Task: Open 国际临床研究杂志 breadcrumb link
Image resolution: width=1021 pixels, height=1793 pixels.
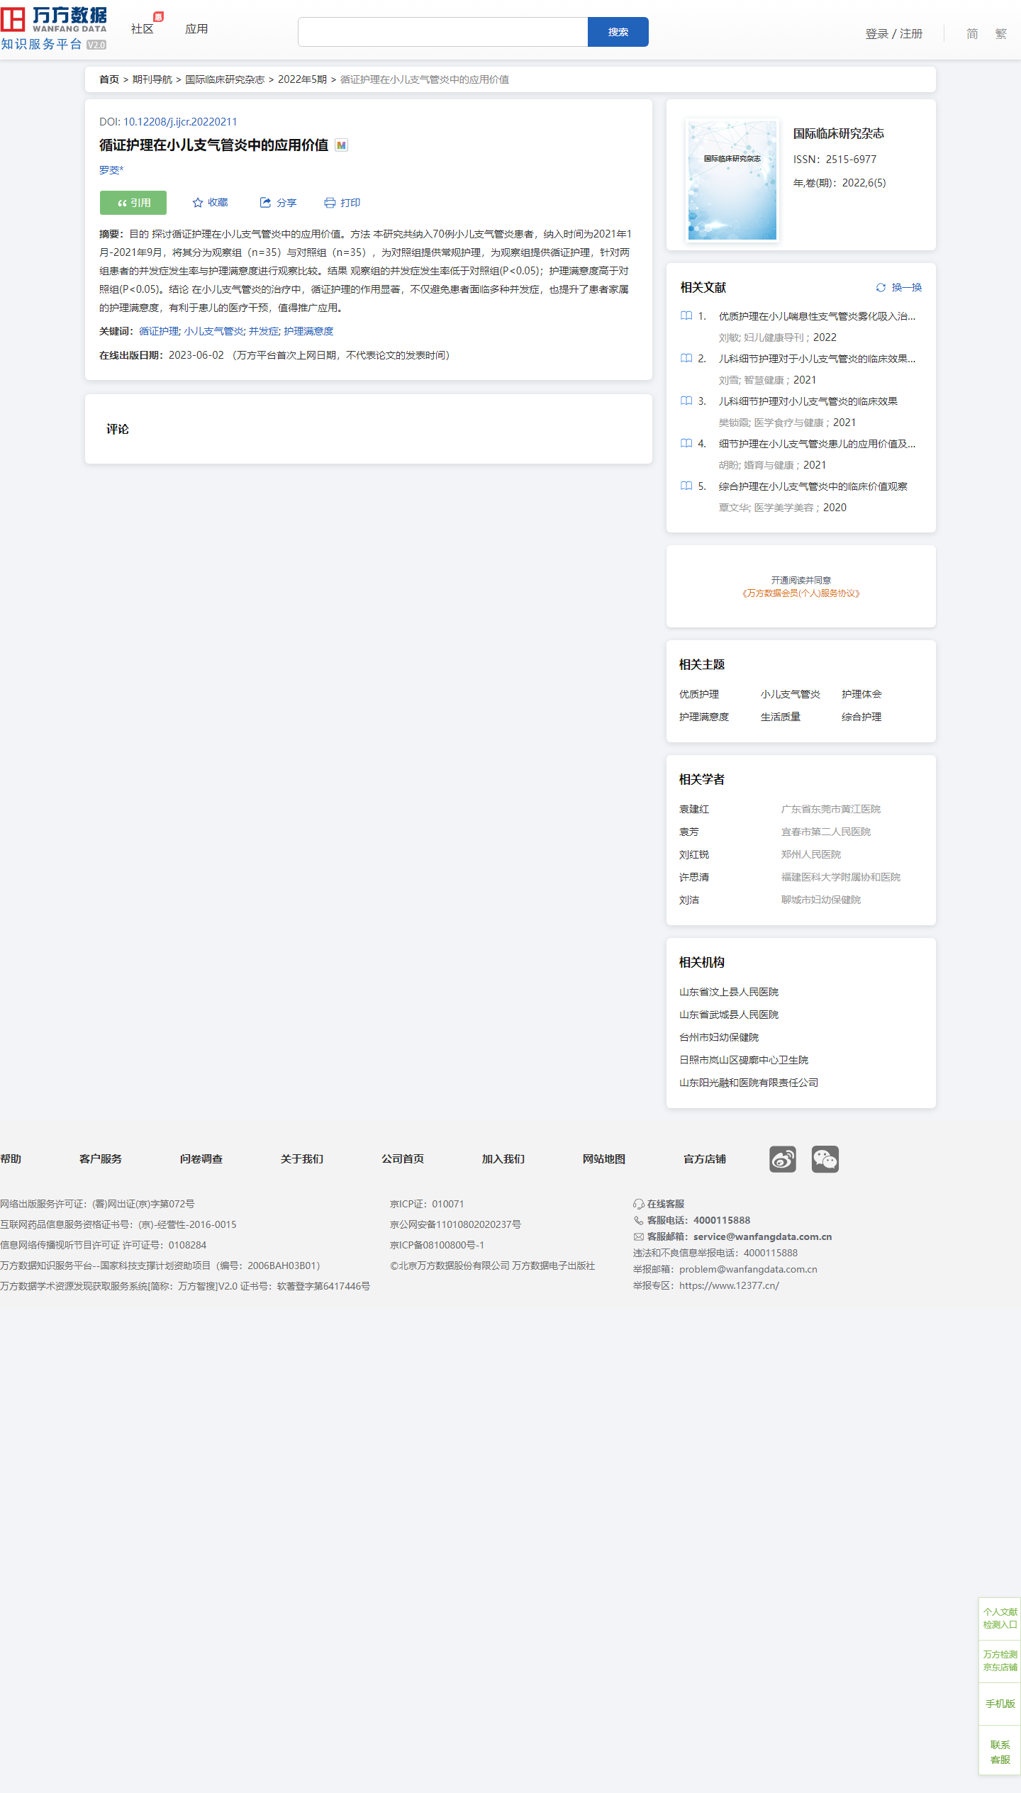Action: pyautogui.click(x=225, y=79)
